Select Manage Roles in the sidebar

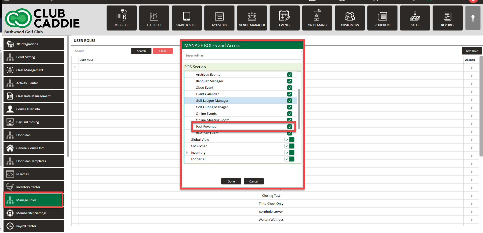33,200
